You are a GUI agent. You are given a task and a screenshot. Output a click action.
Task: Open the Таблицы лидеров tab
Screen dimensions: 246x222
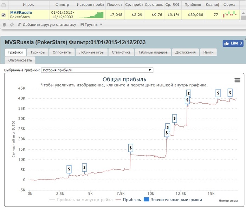pos(153,52)
